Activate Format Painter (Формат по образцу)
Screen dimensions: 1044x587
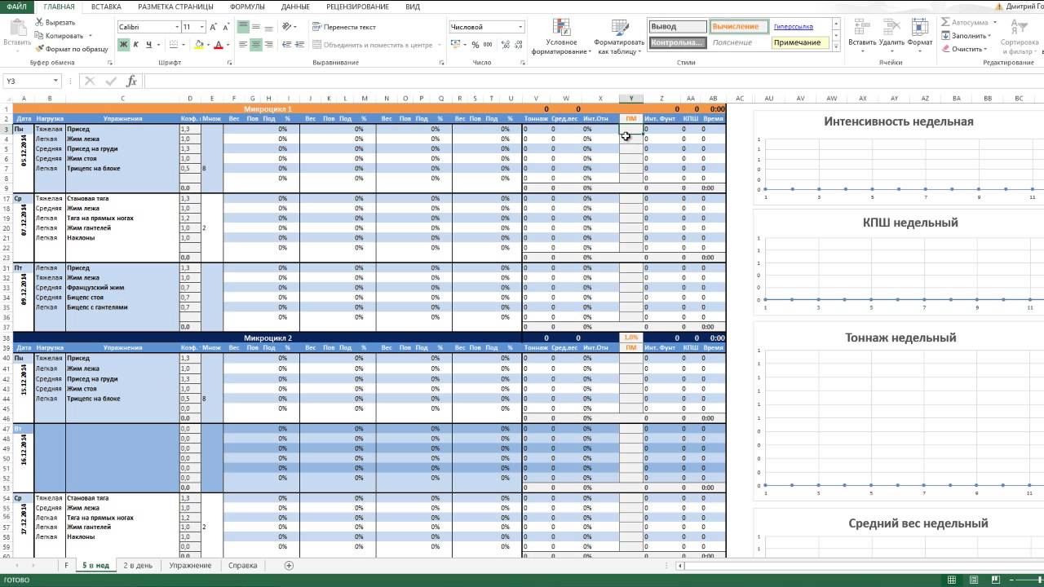coord(72,49)
